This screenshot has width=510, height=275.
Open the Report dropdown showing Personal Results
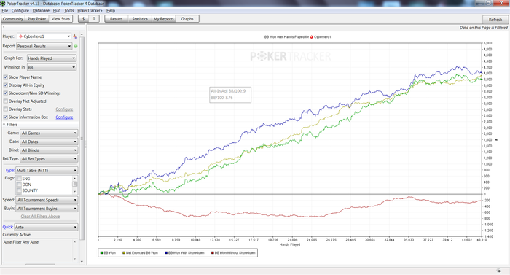(x=44, y=46)
